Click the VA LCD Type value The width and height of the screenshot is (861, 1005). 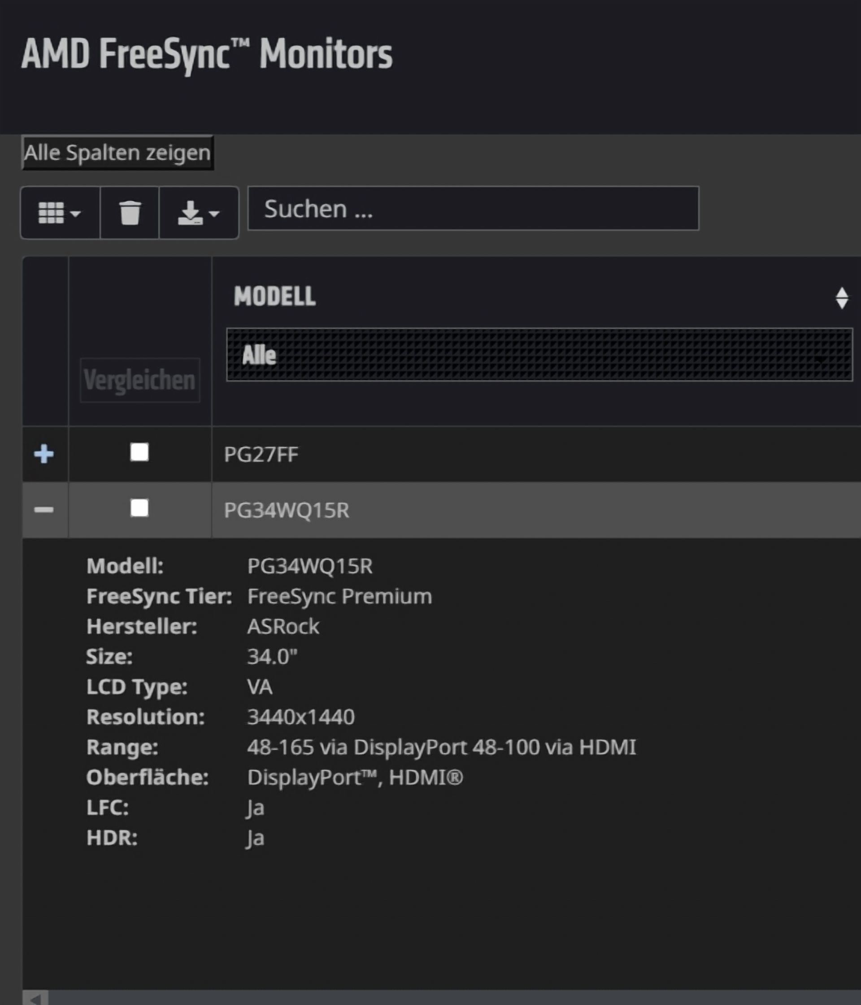260,687
